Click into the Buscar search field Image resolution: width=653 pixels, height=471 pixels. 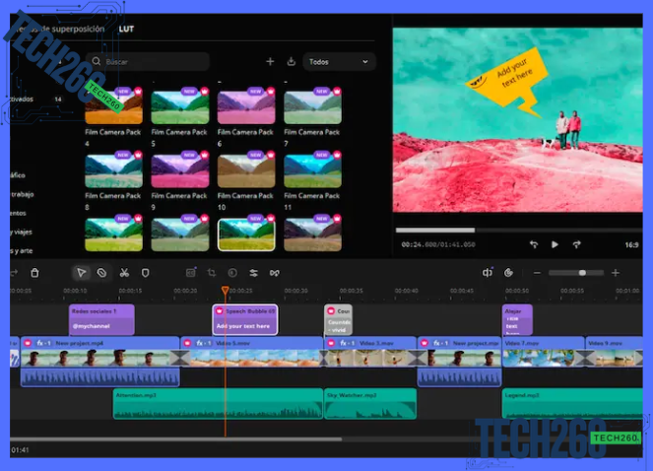coord(148,62)
